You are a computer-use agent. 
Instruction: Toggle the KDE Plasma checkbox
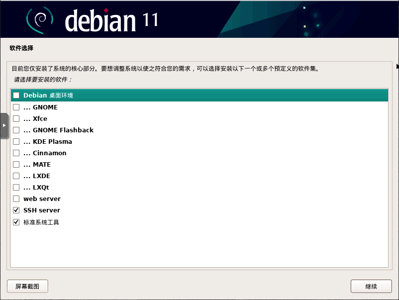coord(16,141)
